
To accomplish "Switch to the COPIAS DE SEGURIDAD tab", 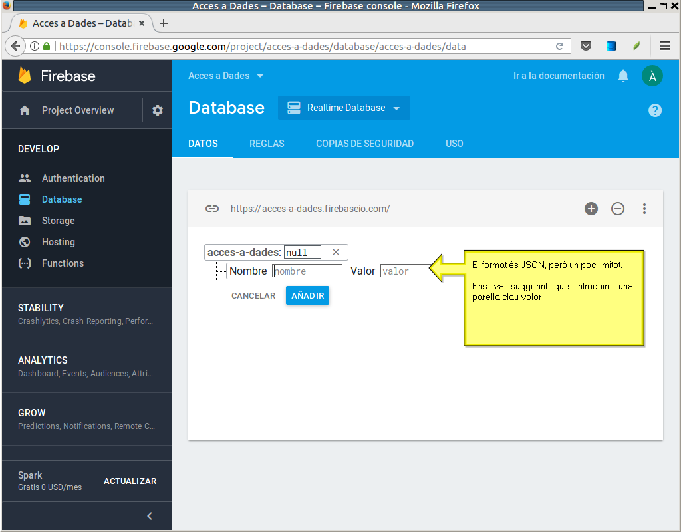I will coord(365,144).
